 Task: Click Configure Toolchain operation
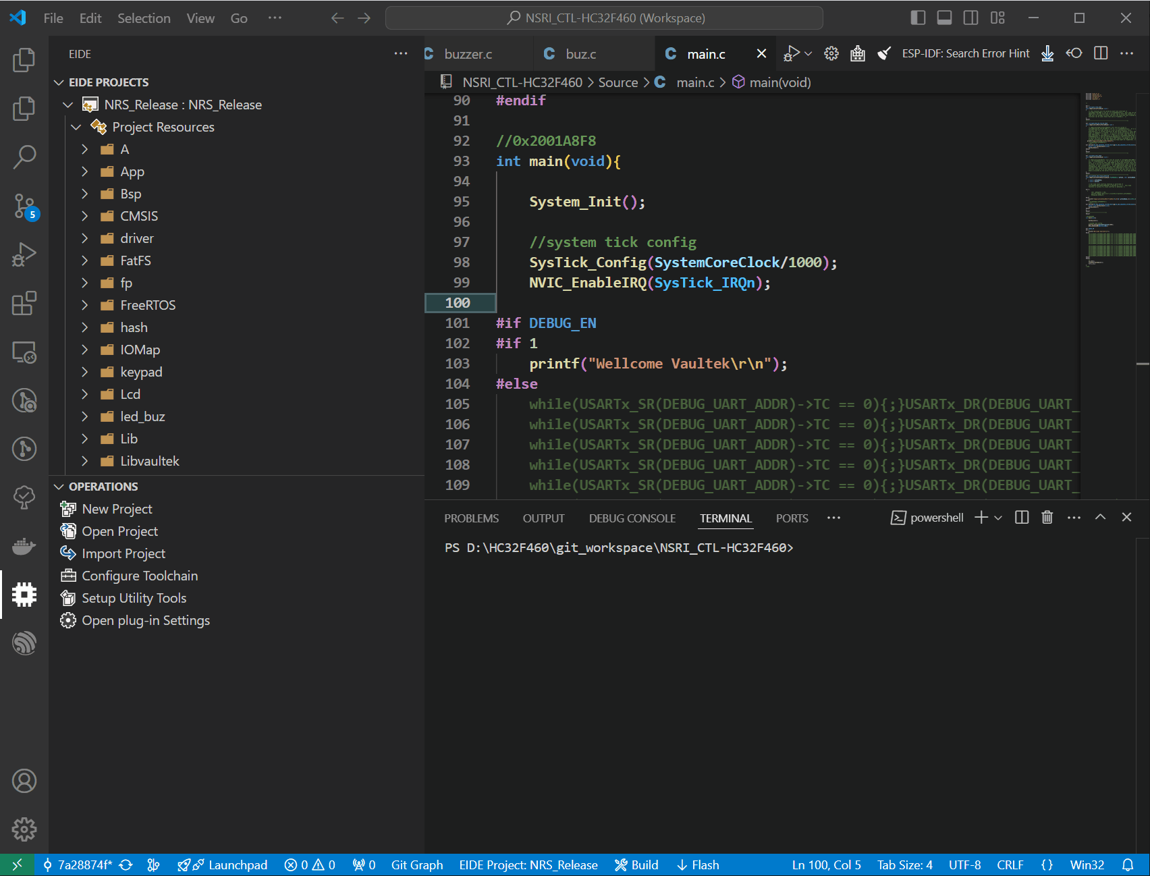[x=140, y=576]
